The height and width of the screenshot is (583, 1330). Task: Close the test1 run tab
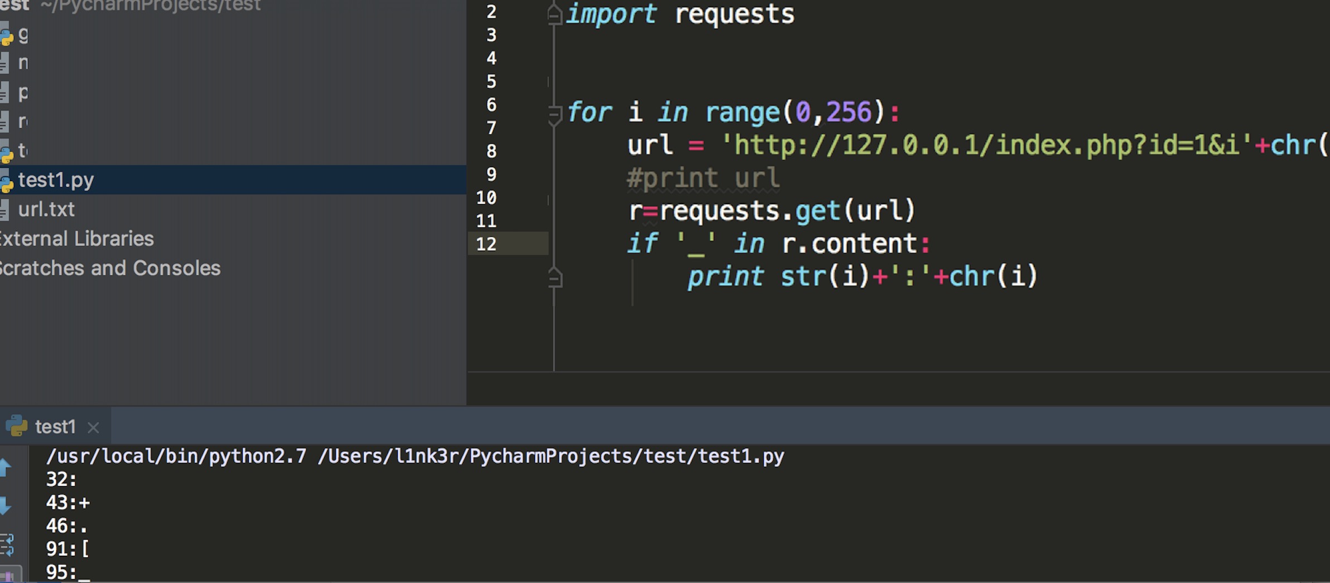click(94, 427)
